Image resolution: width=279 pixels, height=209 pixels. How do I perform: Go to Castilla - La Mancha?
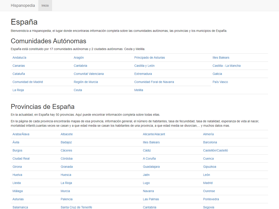pyautogui.click(x=226, y=66)
